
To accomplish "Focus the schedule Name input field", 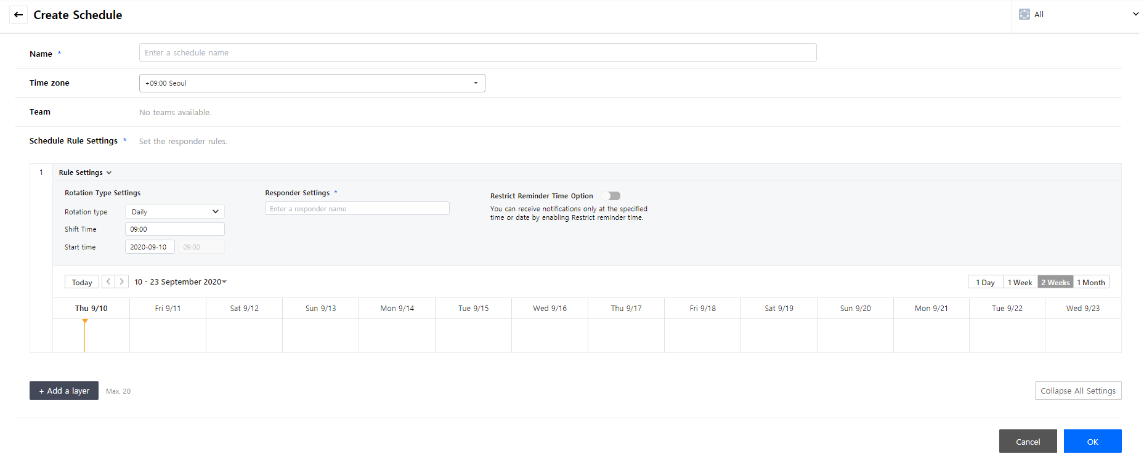I will pyautogui.click(x=477, y=52).
